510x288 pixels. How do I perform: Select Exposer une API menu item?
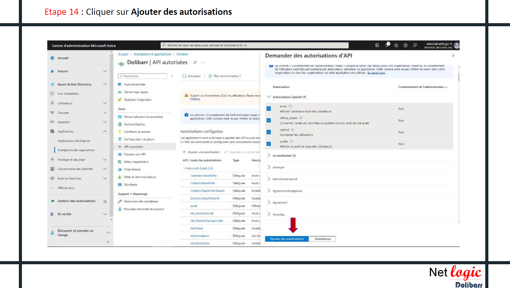(x=134, y=154)
